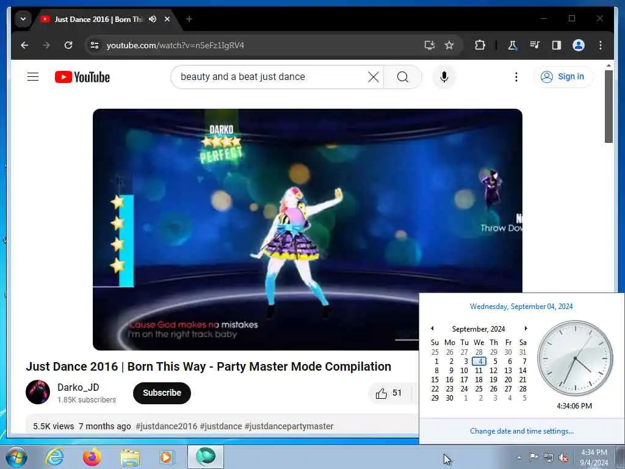Open the muted volume tray icon
This screenshot has width=625, height=469.
[563, 458]
